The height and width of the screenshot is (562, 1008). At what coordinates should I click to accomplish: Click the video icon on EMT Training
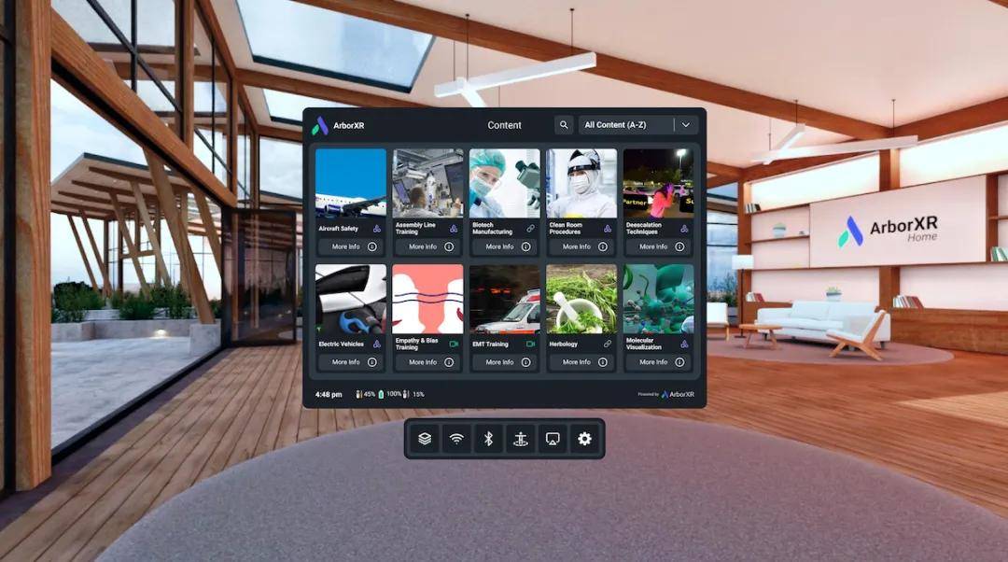pos(530,344)
